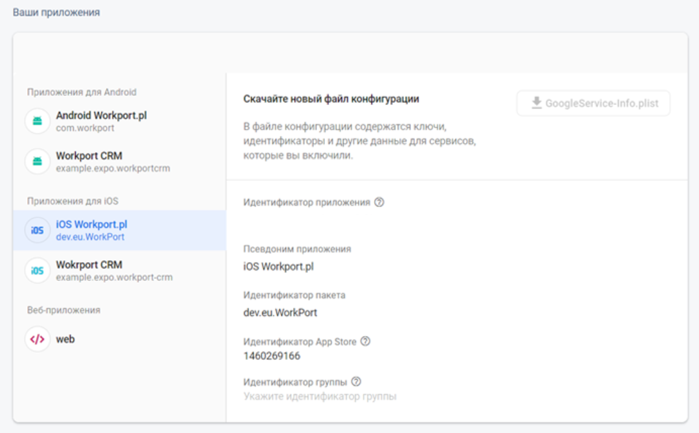Click the Android icon beside Android Workport.pl
Image resolution: width=699 pixels, height=433 pixels.
point(38,121)
